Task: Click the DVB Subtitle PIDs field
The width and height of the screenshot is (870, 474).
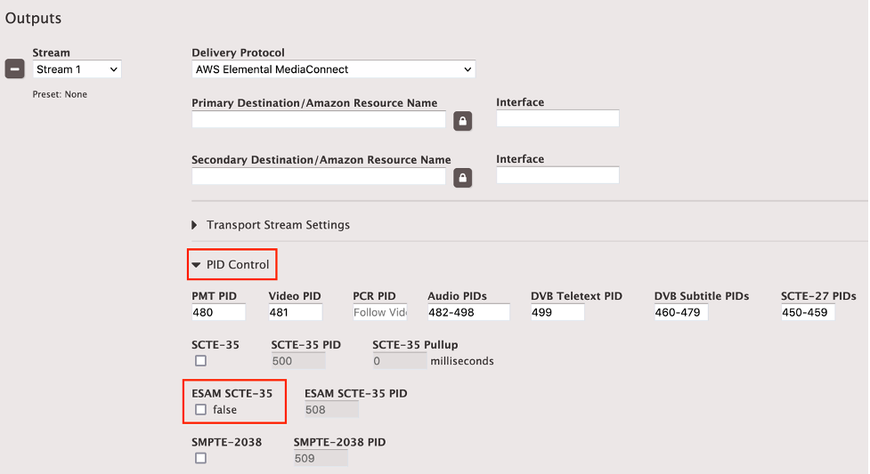Action: (680, 312)
